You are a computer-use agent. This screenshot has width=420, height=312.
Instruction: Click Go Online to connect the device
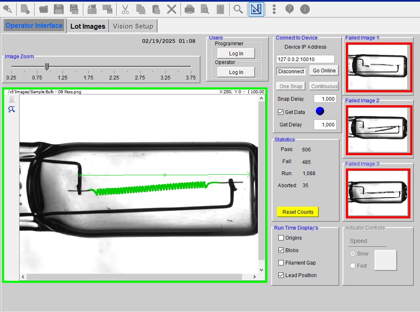coord(324,71)
